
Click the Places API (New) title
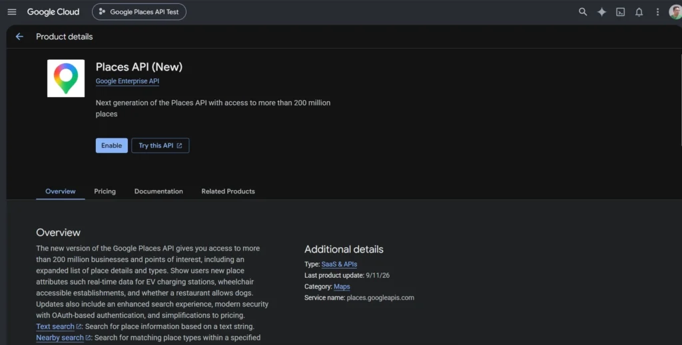tap(139, 67)
